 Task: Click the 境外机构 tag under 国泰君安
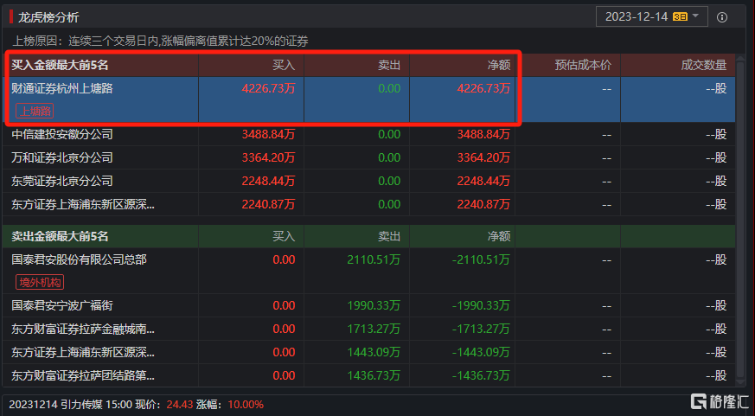(40, 282)
